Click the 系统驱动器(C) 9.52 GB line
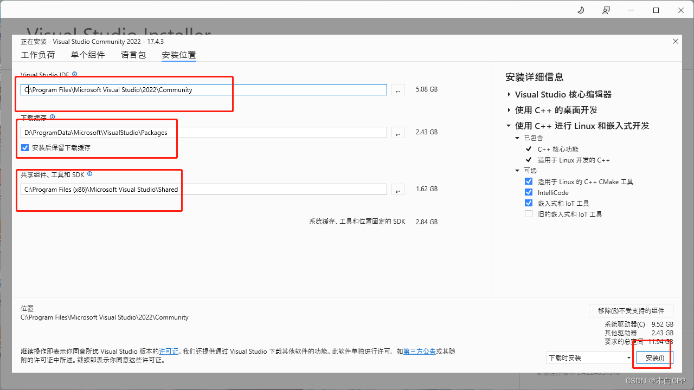Screen dimensions: 694x390 pos(639,324)
